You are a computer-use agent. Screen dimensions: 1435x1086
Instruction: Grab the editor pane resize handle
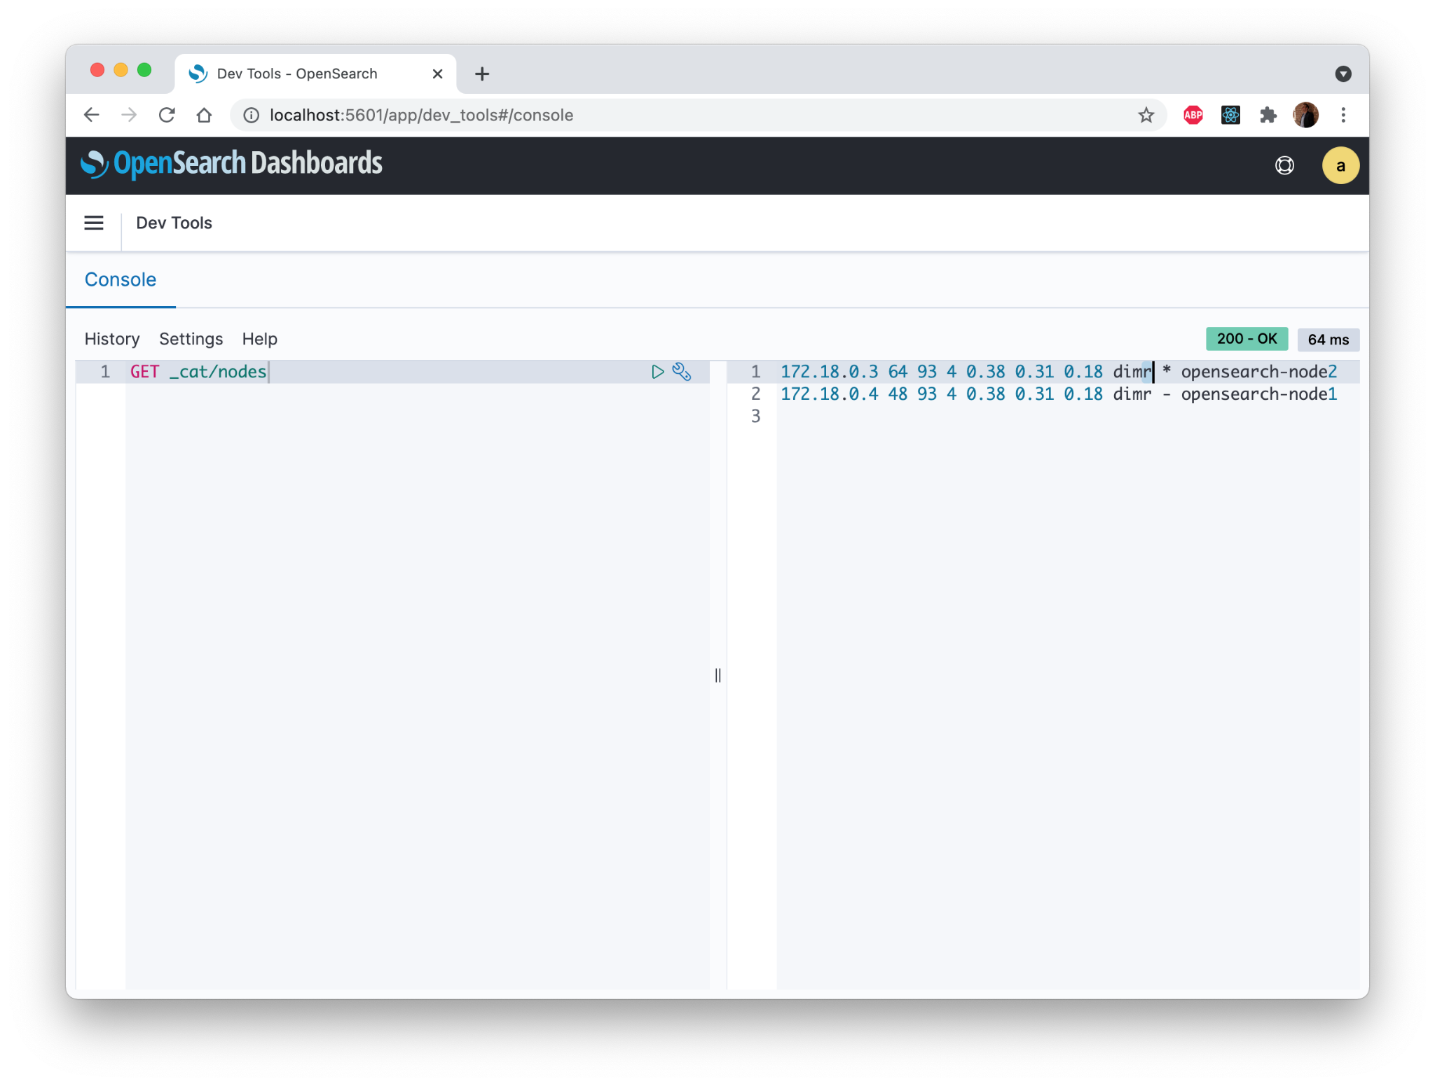[x=717, y=675]
